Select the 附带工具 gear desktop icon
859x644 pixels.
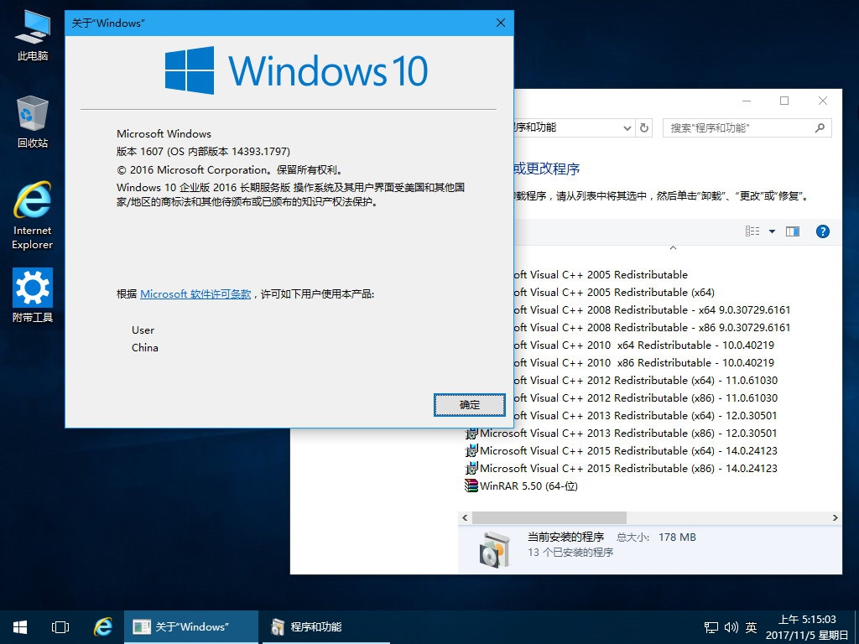click(x=33, y=296)
